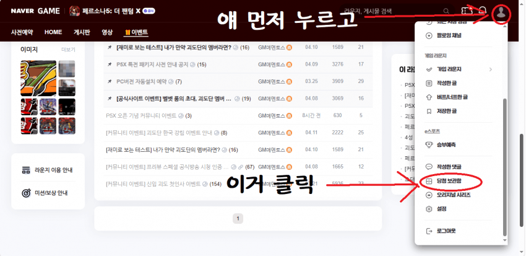
Task: Click GM메멘토스 author on the 8시간 전 row
Action: point(272,115)
